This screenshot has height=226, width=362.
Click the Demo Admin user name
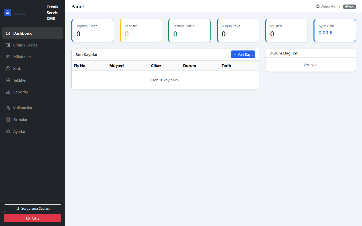click(331, 6)
